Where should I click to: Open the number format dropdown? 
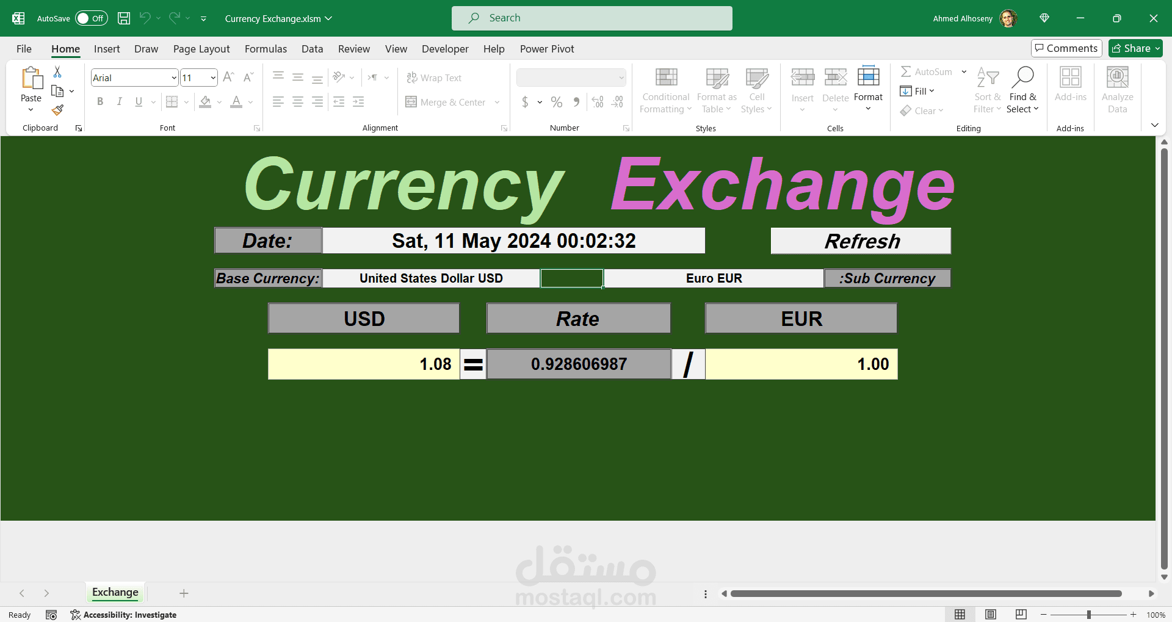click(x=621, y=78)
